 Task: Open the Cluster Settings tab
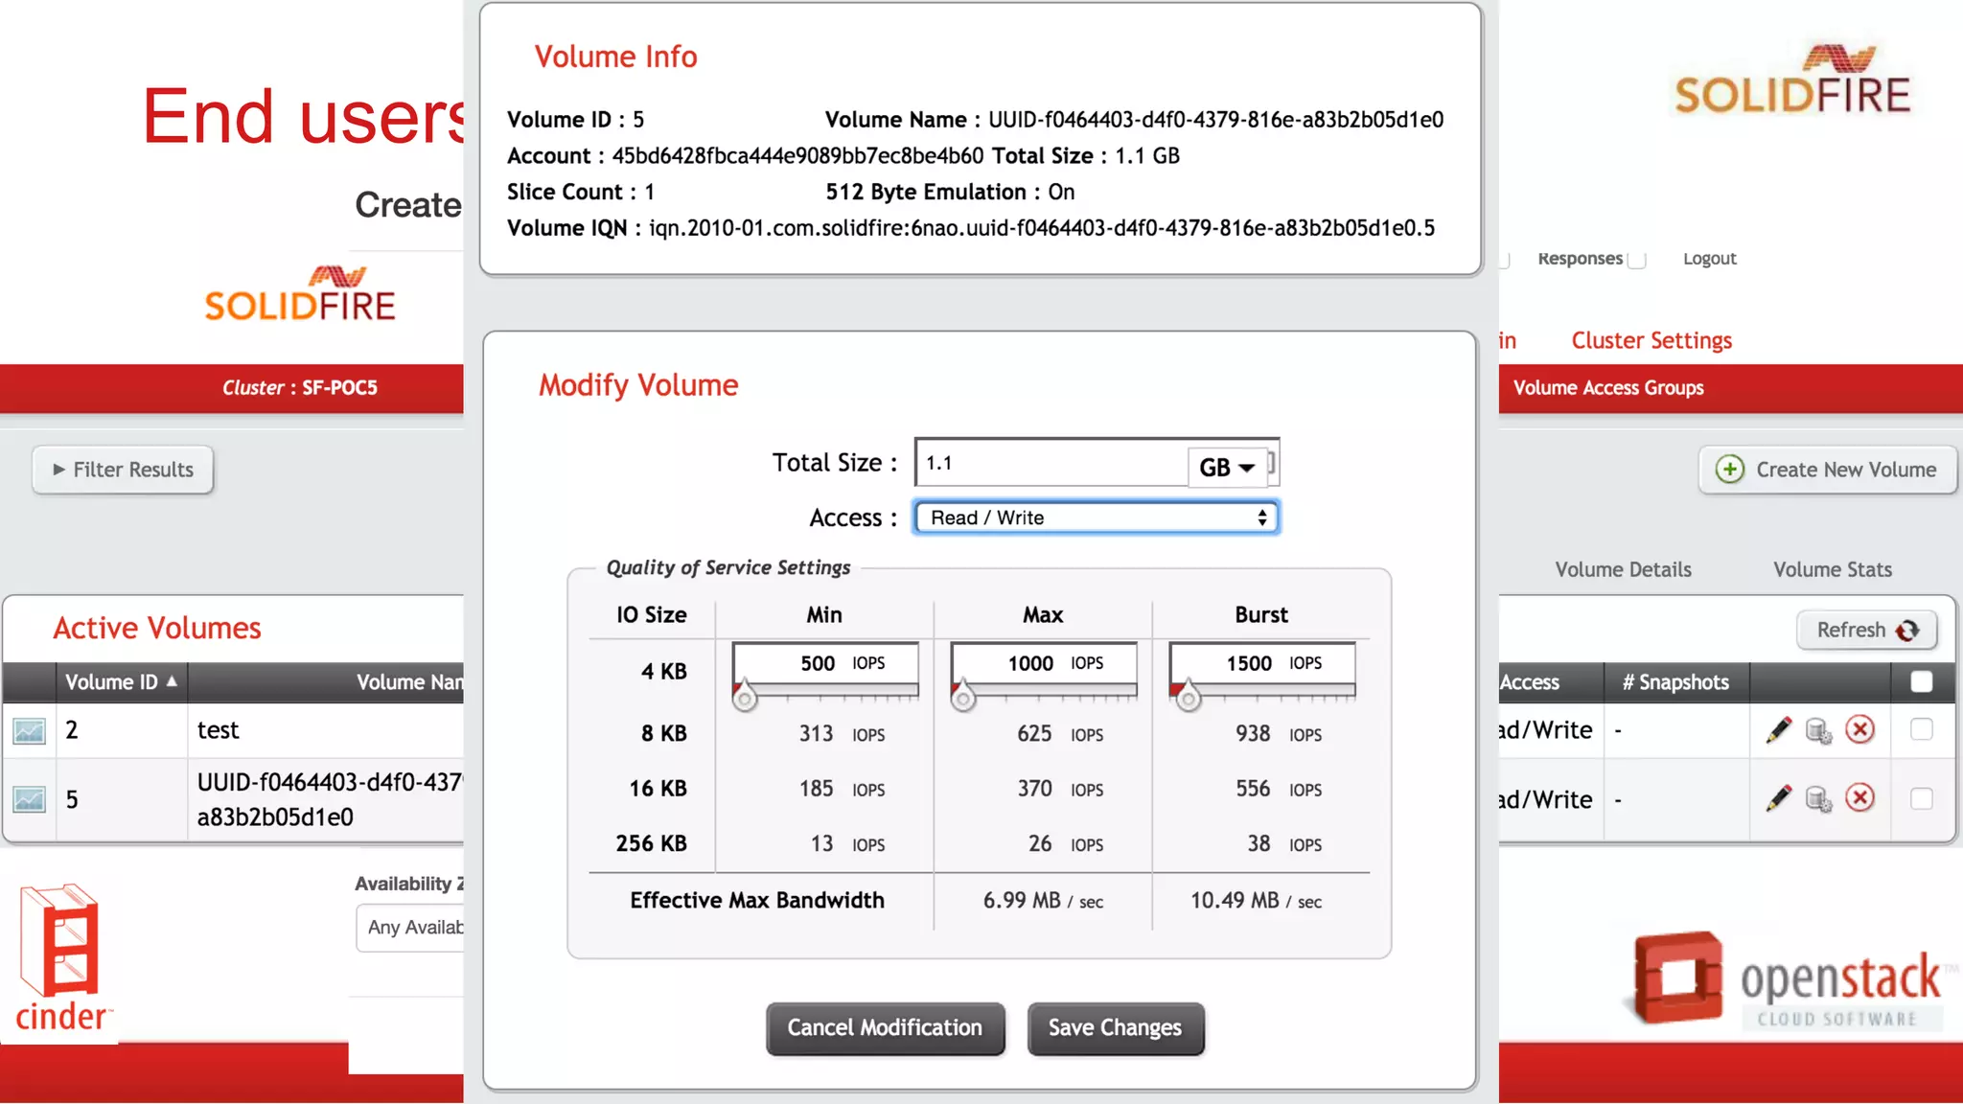click(x=1651, y=340)
